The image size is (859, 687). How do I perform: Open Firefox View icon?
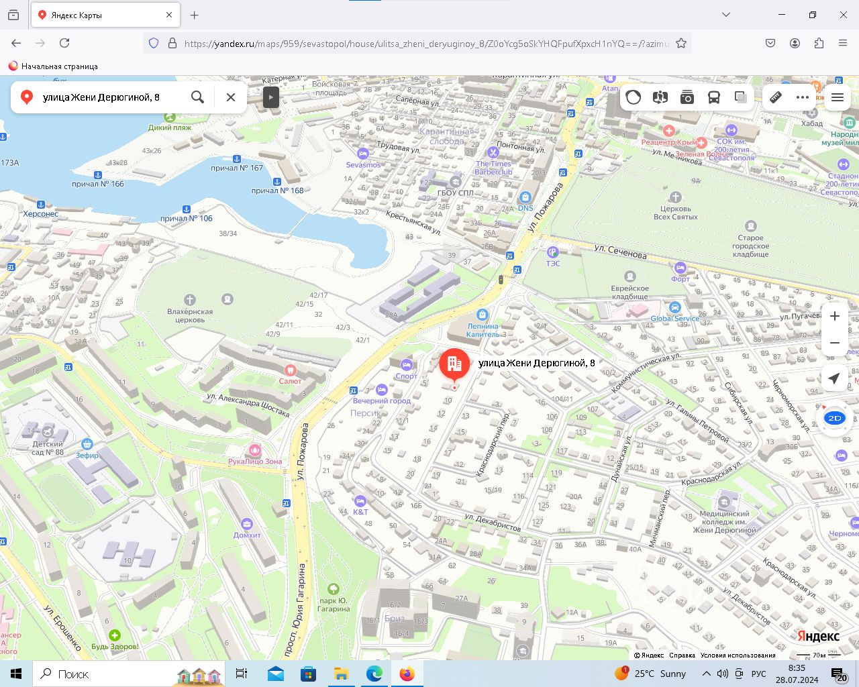pos(13,15)
